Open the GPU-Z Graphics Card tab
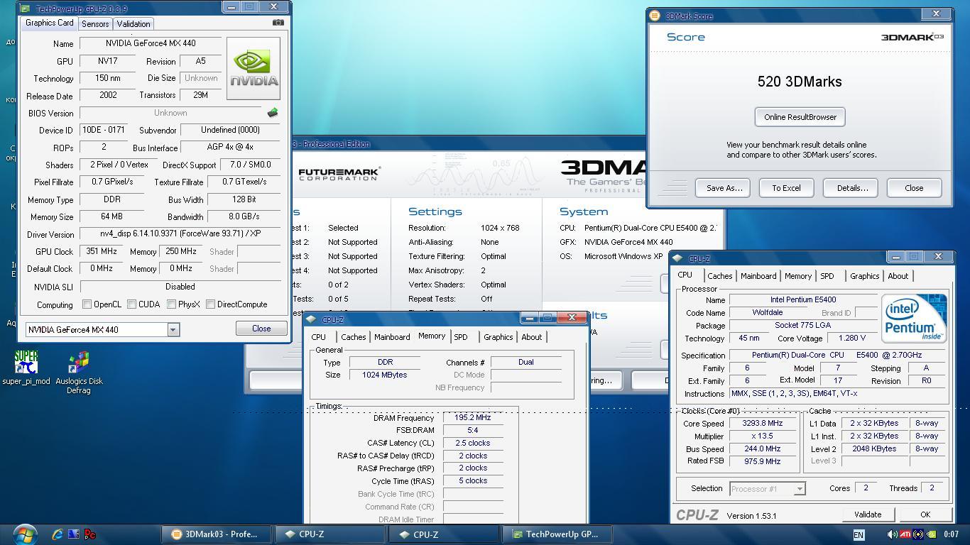The height and width of the screenshot is (545, 970). coord(50,23)
